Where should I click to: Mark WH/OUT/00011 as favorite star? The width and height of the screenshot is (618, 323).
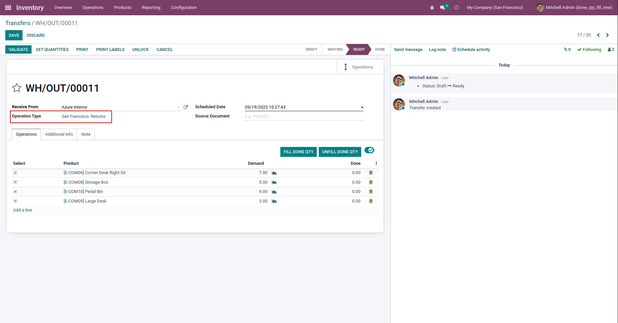click(x=17, y=88)
